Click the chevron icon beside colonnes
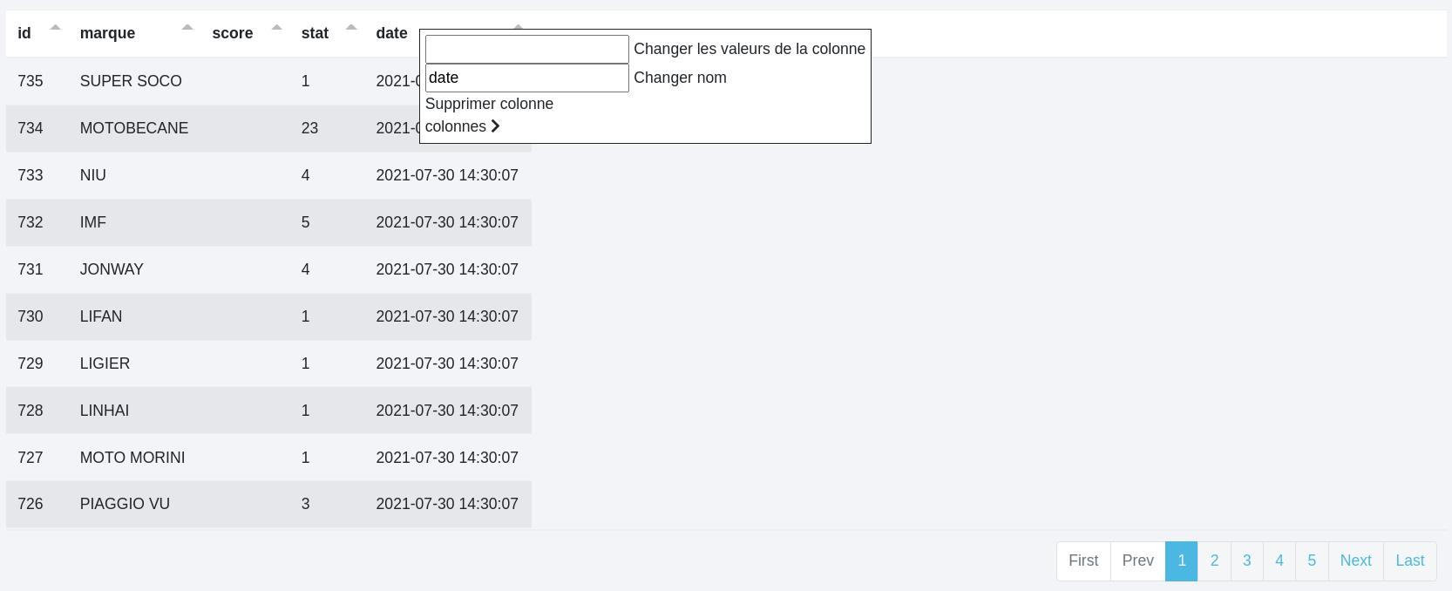This screenshot has width=1452, height=591. click(496, 126)
